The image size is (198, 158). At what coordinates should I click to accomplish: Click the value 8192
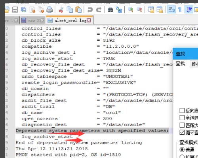pyautogui.click(x=109, y=40)
